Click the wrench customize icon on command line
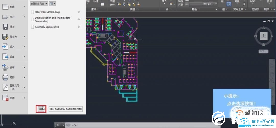Image resolution: width=276 pixels, height=128 pixels. click(x=63, y=125)
